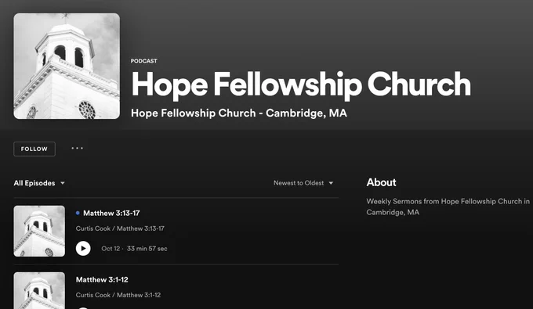This screenshot has width=533, height=309.
Task: Click the Hope Fellowship Church main heading
Action: coord(301,84)
